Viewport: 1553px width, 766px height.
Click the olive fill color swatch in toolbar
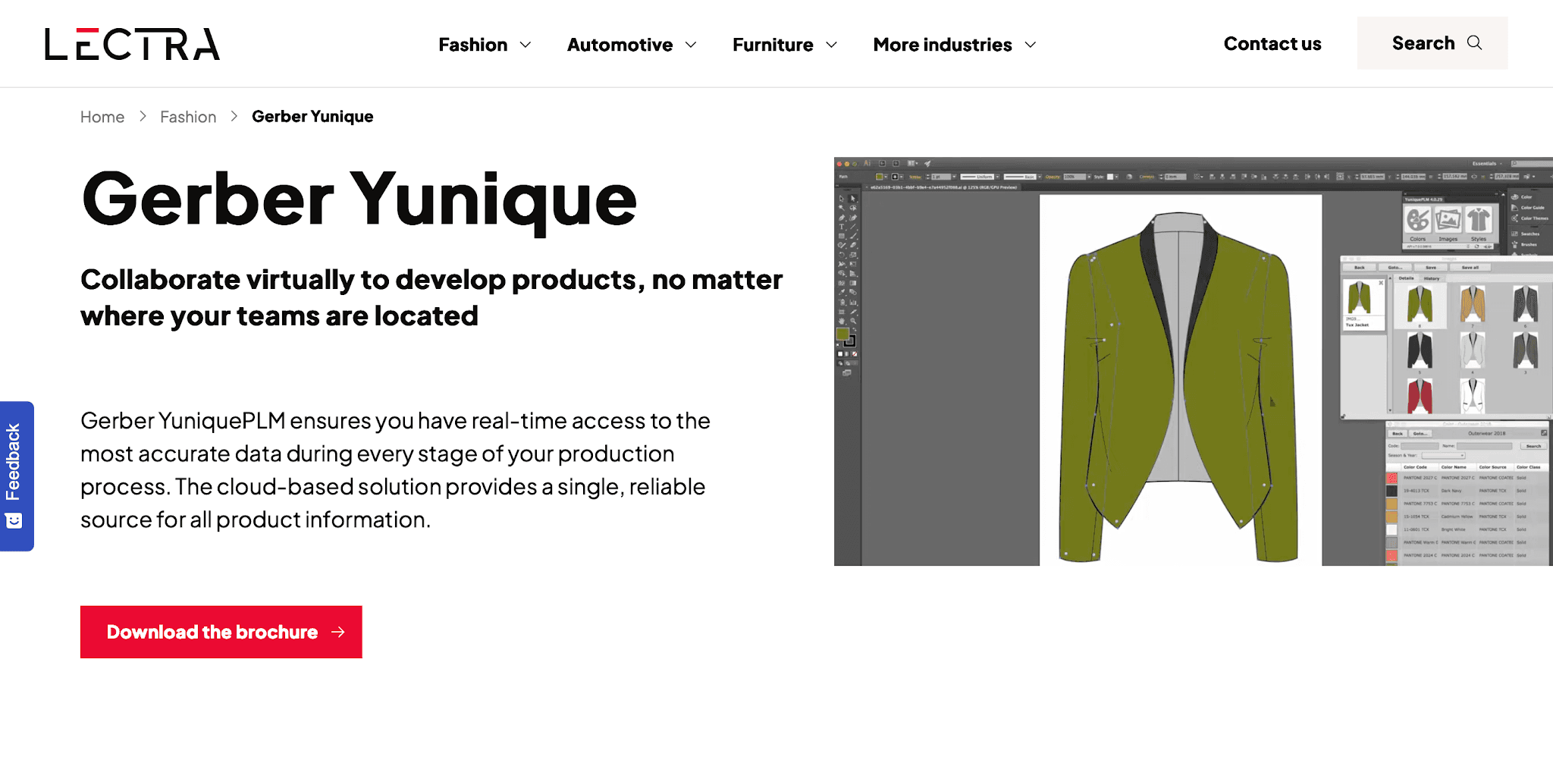point(842,334)
